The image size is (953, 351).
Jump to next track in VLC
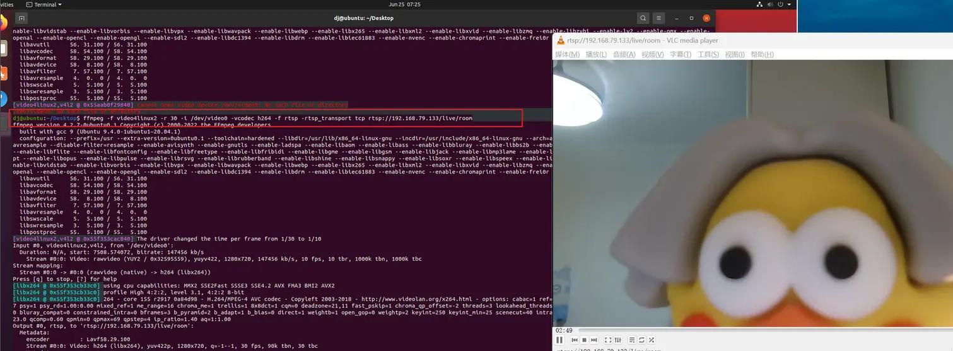click(593, 340)
